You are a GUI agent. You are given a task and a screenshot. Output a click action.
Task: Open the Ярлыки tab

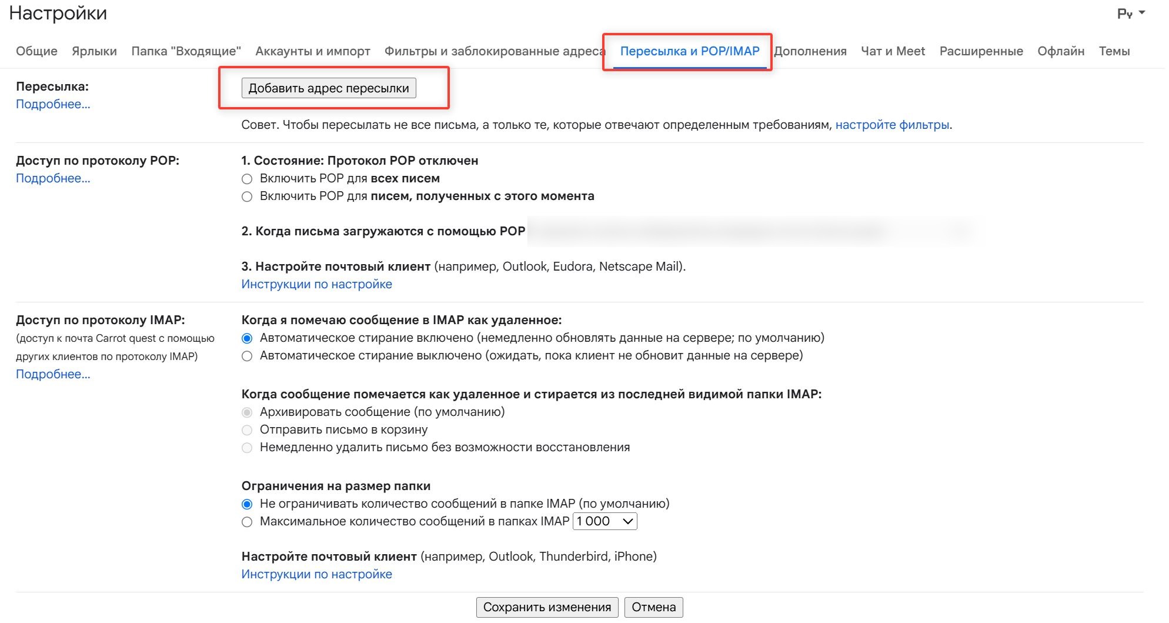click(94, 51)
